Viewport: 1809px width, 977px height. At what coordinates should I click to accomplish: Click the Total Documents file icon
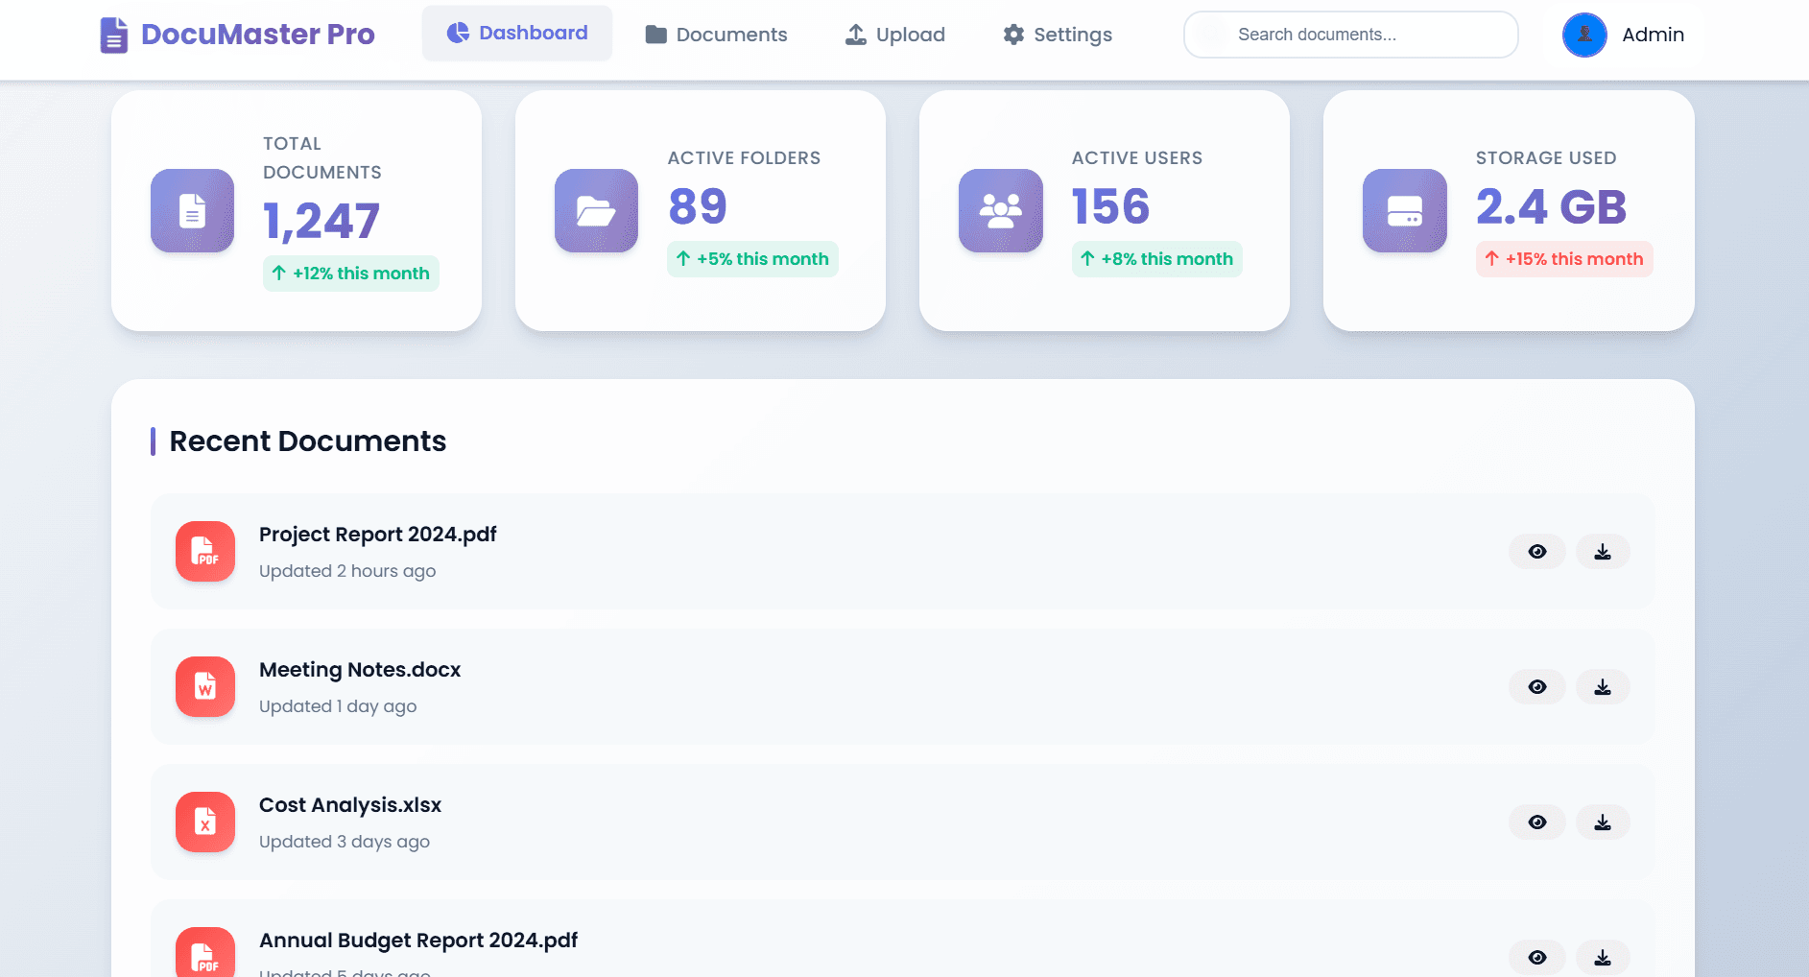(x=192, y=211)
